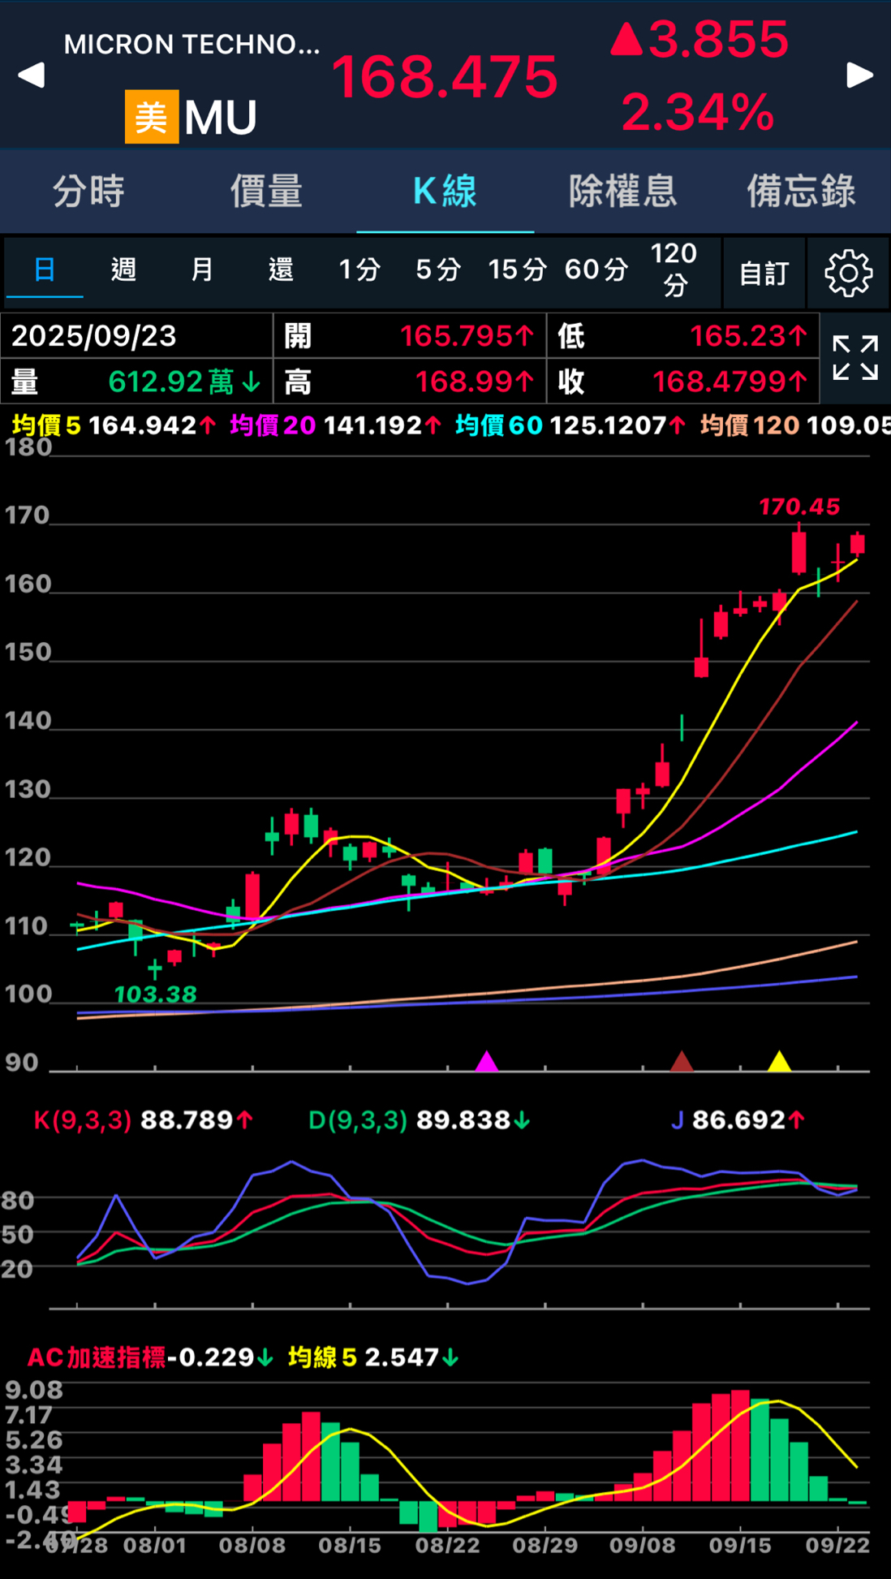The image size is (891, 1579).
Task: Tap 均價5 moving average label
Action: coord(46,425)
